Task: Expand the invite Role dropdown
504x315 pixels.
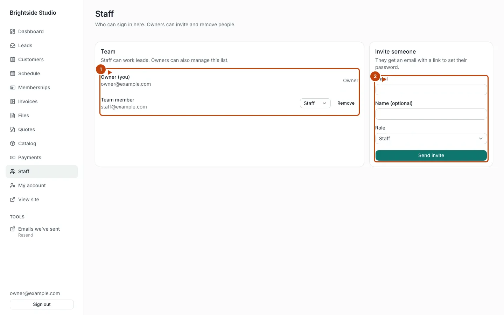Action: coord(431,139)
